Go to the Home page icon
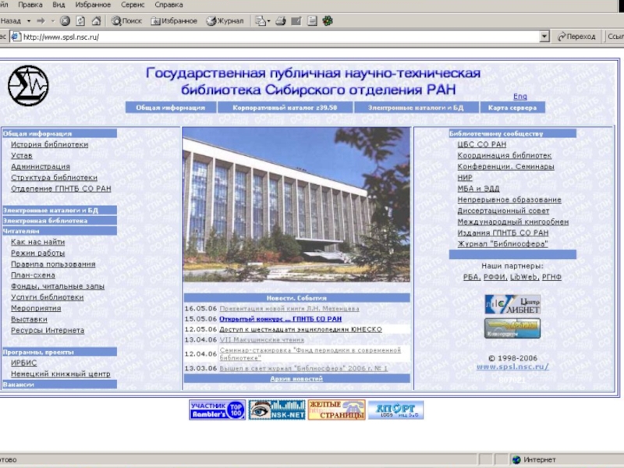 tap(96, 21)
